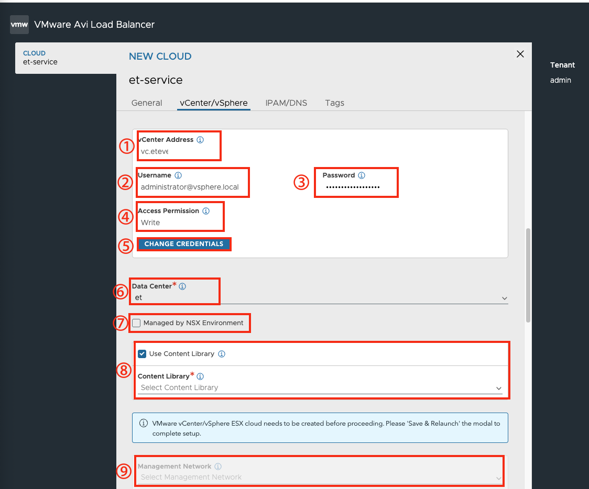Click the Data Center info icon

182,286
